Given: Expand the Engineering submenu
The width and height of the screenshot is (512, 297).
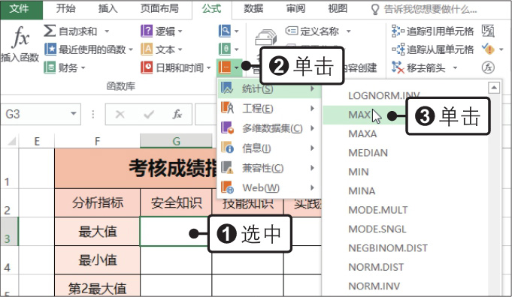Looking at the screenshot, I should [269, 108].
